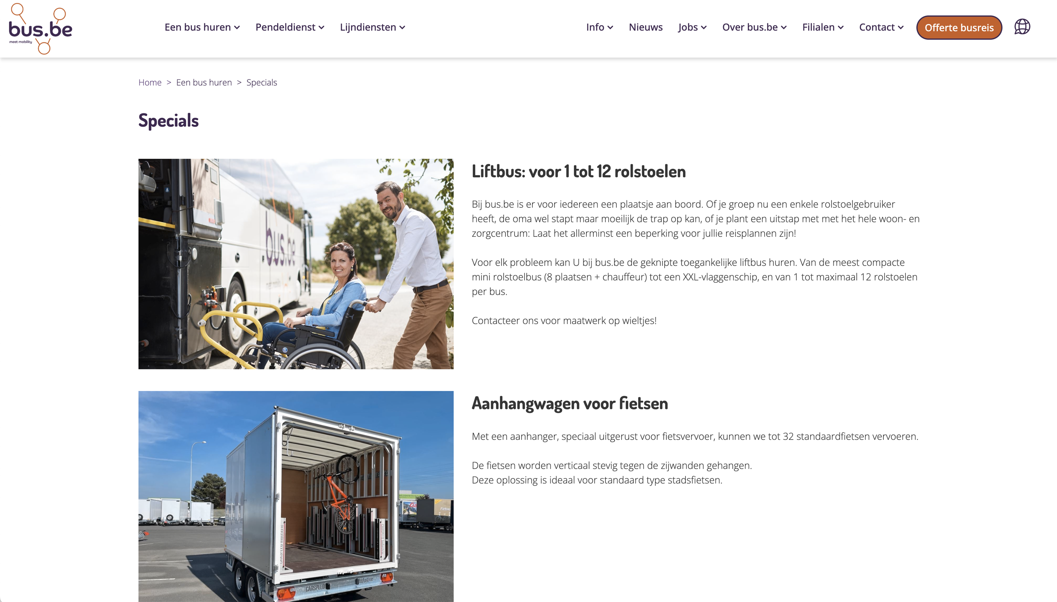The height and width of the screenshot is (602, 1057).
Task: Select the Specials breadcrumb item
Action: tap(262, 82)
